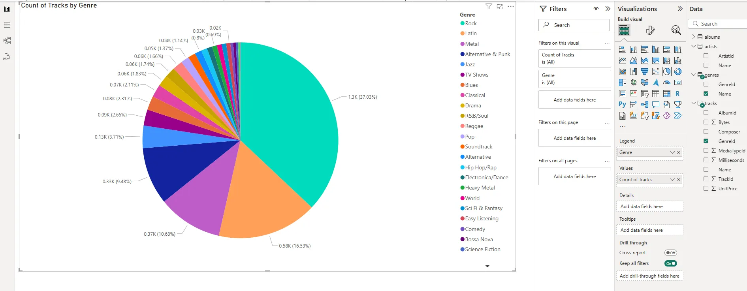Select the R script visual icon
This screenshot has height=291, width=747.
678,94
